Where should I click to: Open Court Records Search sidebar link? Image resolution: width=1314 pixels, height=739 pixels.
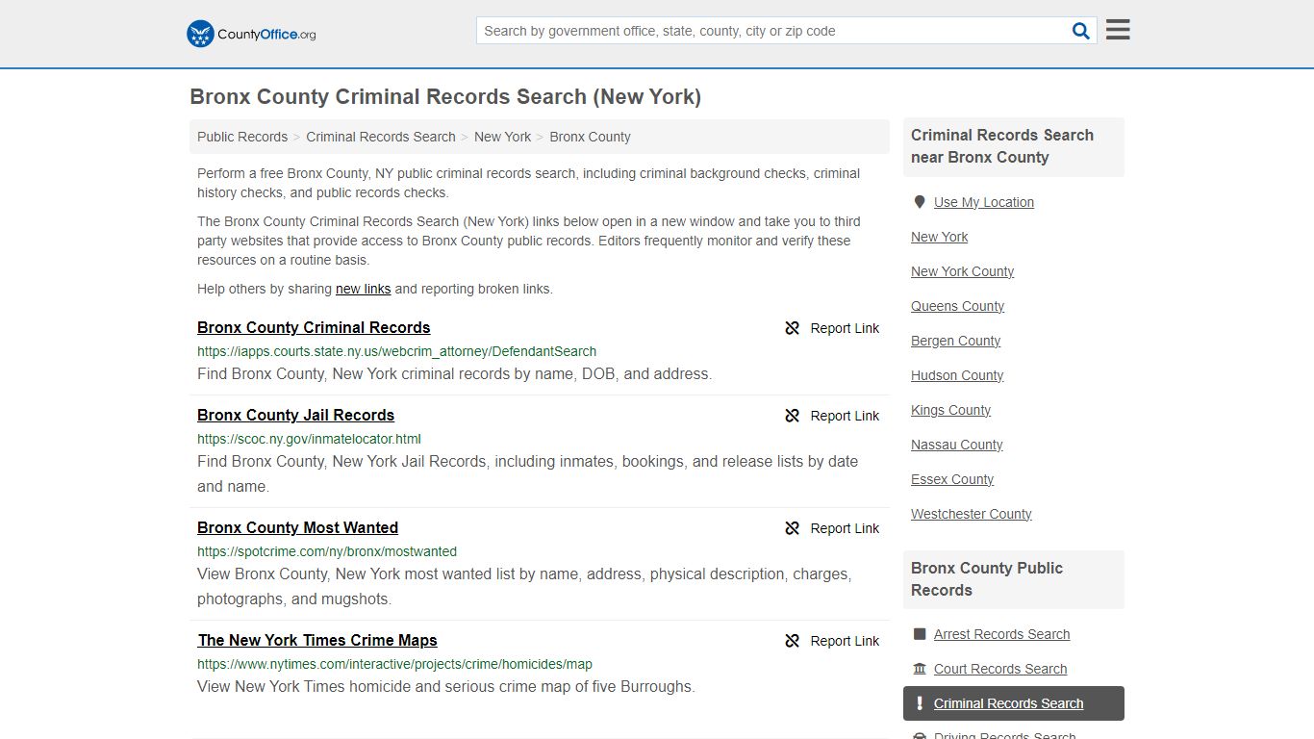coord(1000,669)
